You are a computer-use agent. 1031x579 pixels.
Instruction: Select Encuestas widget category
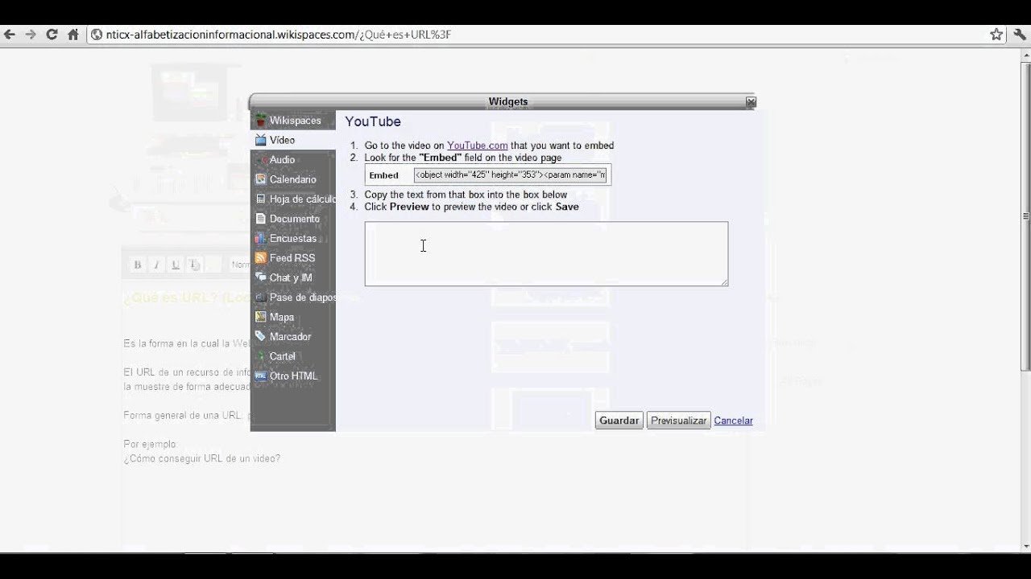pyautogui.click(x=293, y=239)
